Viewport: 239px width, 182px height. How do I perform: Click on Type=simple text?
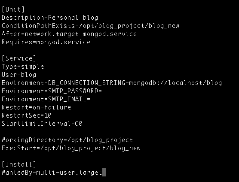23,67
